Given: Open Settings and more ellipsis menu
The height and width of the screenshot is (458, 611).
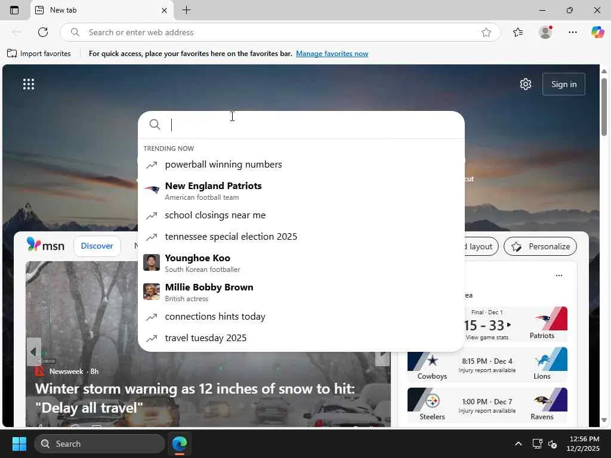Looking at the screenshot, I should pos(572,32).
